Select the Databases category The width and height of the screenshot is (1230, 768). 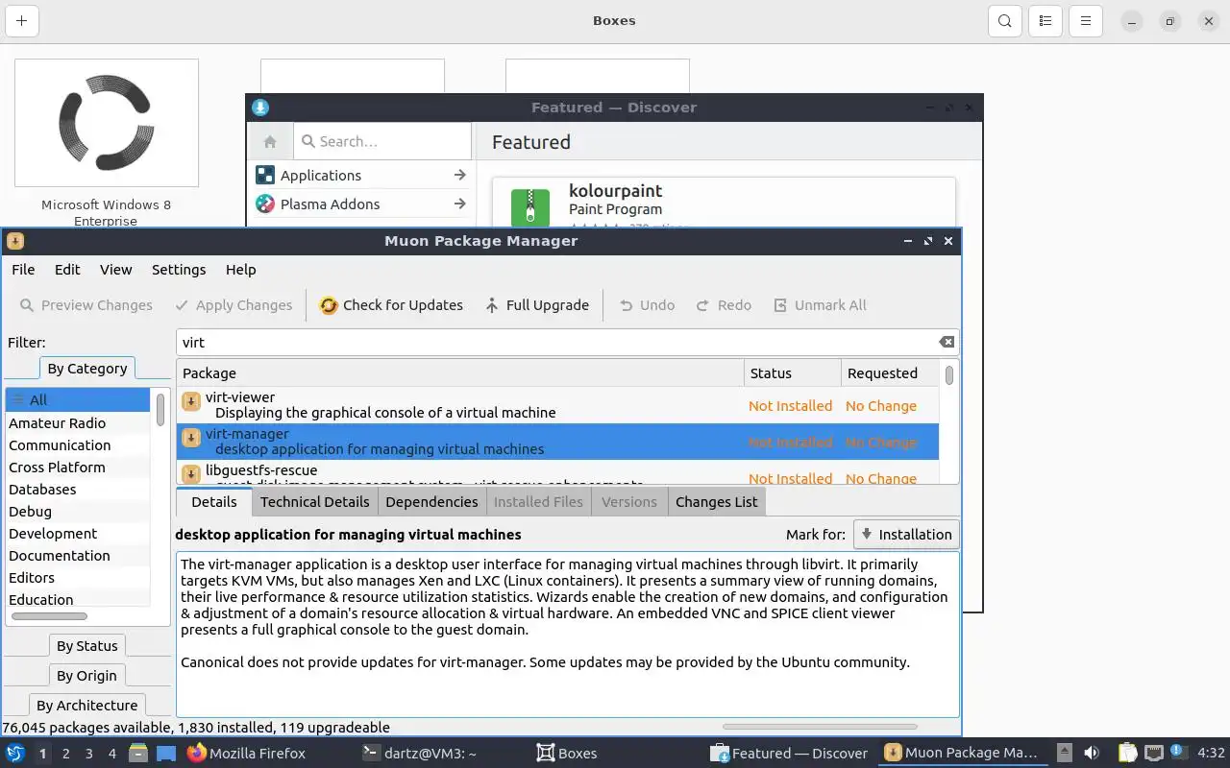pyautogui.click(x=78, y=490)
